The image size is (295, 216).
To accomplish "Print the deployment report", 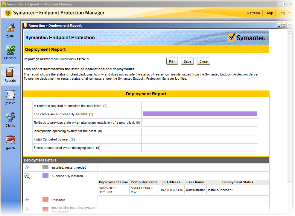I will click(172, 61).
